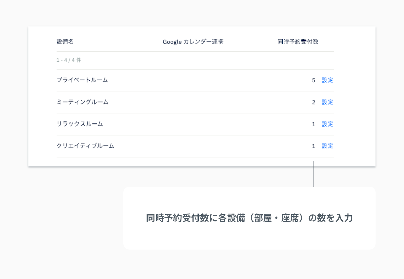Click the 設備名 column header
This screenshot has width=404, height=279.
(x=65, y=42)
